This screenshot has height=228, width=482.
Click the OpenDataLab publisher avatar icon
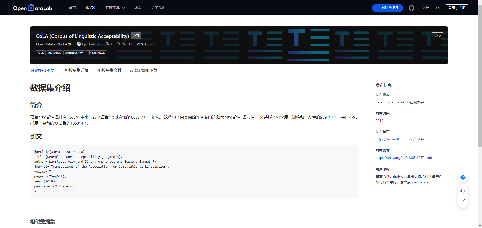79,44
